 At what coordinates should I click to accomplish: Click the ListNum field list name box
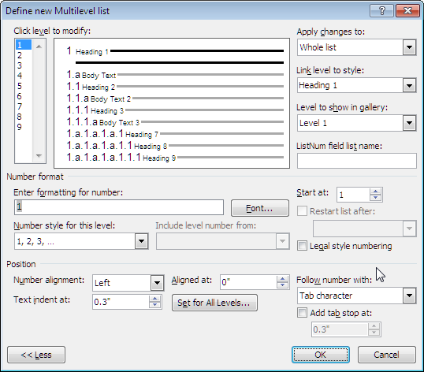tap(357, 161)
